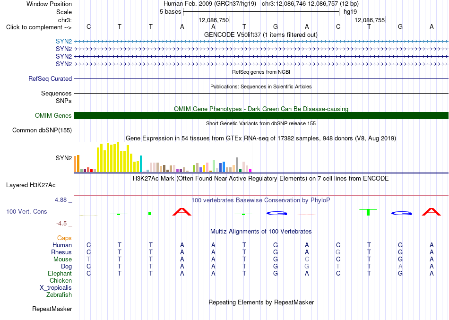Open the OMIM Genes track label

(53, 115)
